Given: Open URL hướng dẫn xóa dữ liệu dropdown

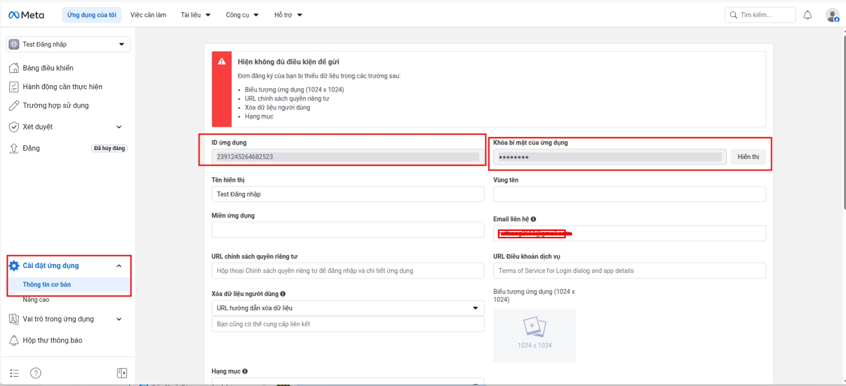Looking at the screenshot, I should 347,308.
